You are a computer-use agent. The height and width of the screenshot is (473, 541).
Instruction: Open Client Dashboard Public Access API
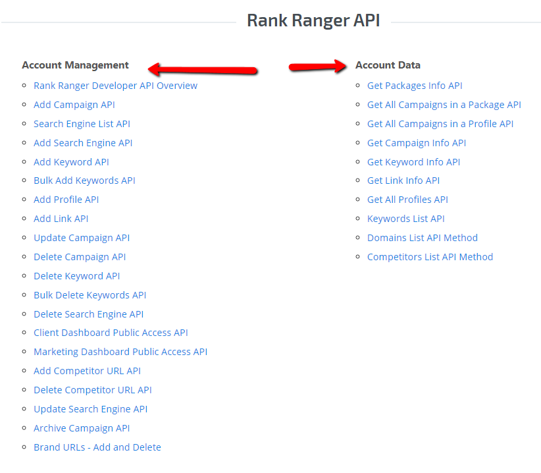click(x=111, y=333)
